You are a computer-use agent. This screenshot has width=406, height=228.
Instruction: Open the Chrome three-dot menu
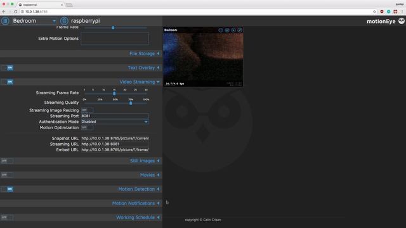click(x=402, y=11)
